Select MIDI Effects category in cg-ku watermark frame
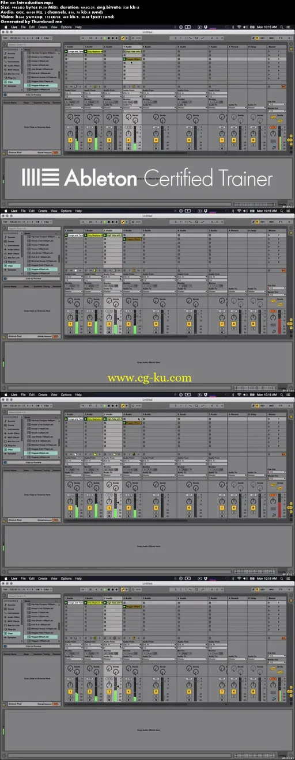This screenshot has width=295, height=760. (12, 254)
